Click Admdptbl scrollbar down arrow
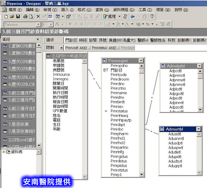 click(200, 109)
